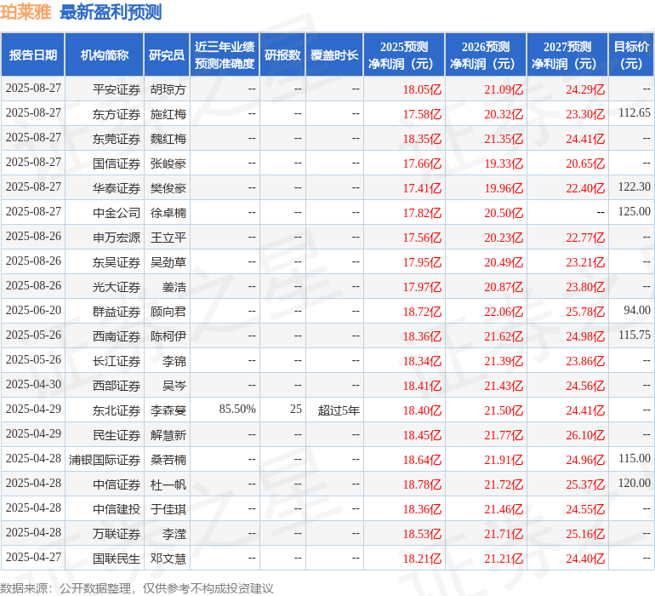The width and height of the screenshot is (655, 596).
Task: Select 浦银国际证券 in the institution column
Action: pos(105,460)
